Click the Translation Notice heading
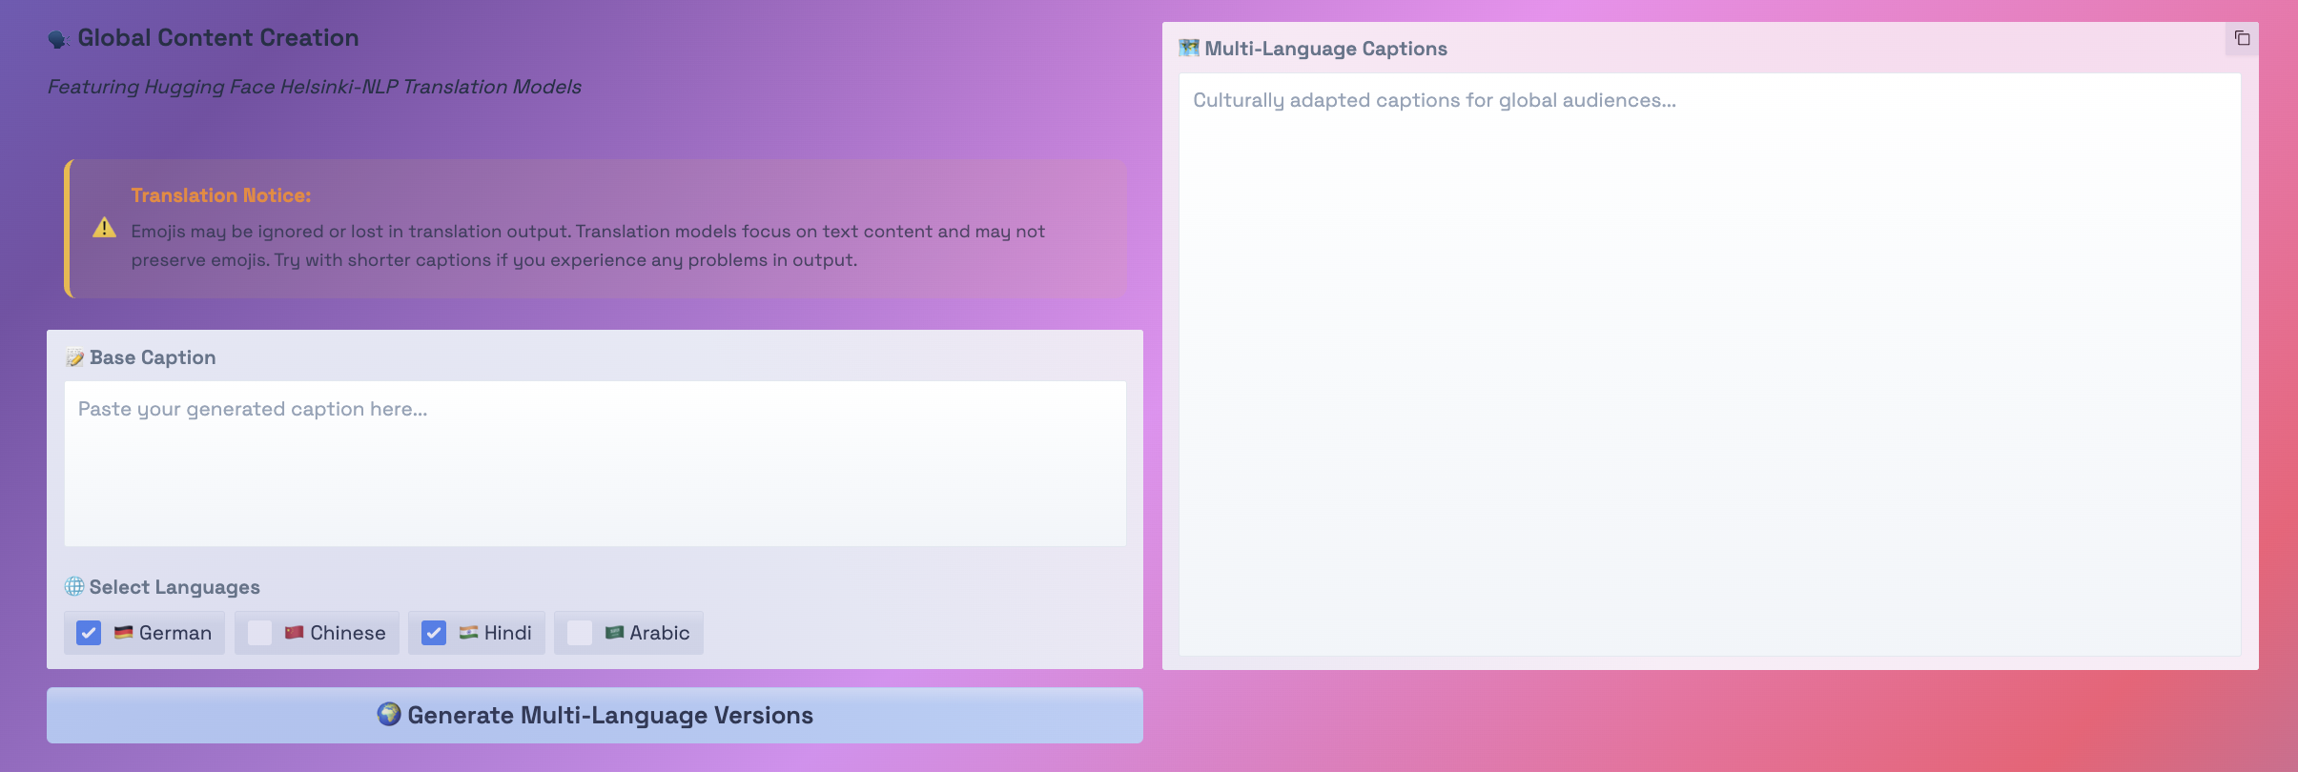 pos(221,195)
